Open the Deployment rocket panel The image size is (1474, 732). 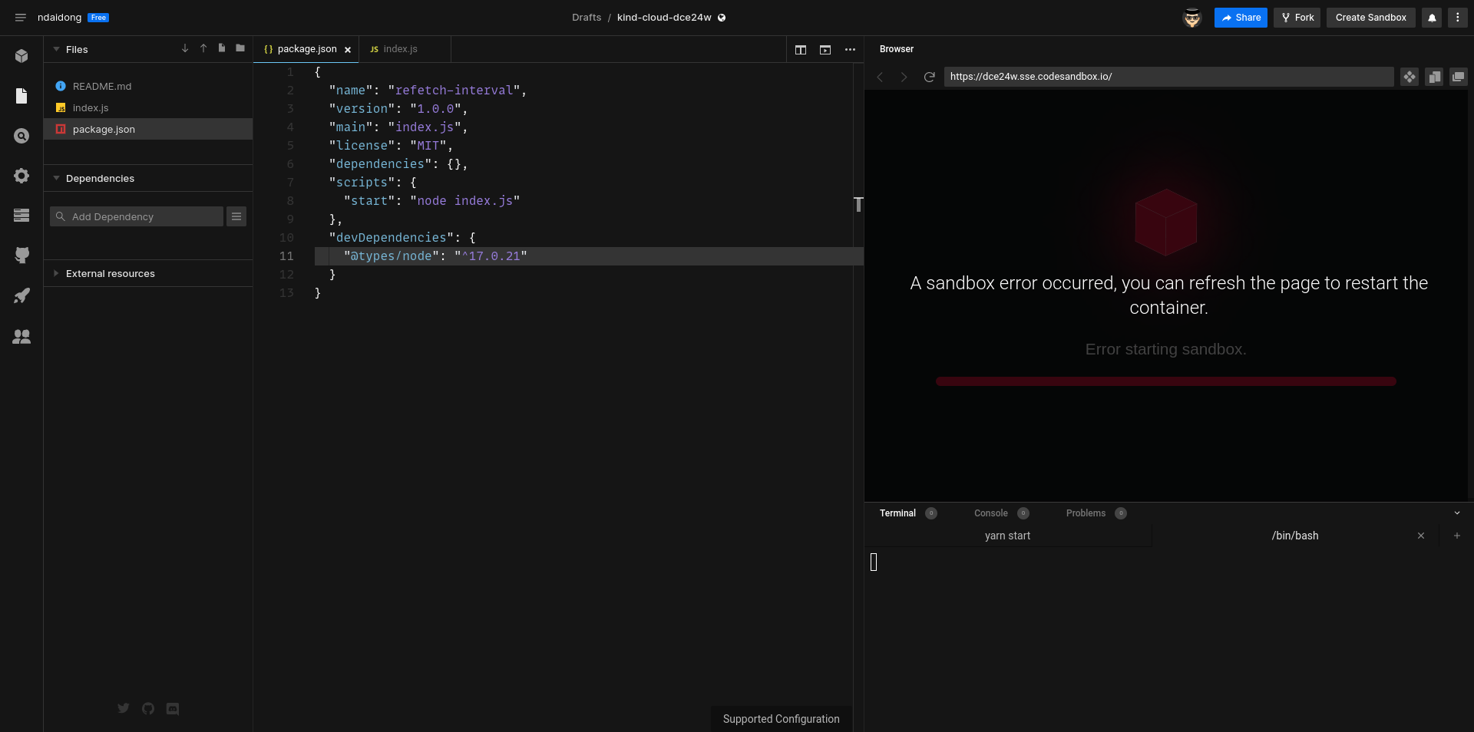pos(21,295)
